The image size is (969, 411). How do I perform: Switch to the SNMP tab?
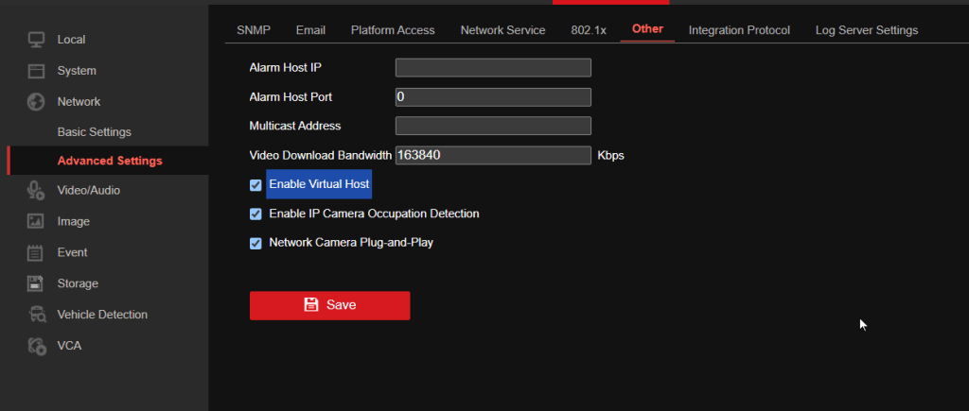coord(254,30)
